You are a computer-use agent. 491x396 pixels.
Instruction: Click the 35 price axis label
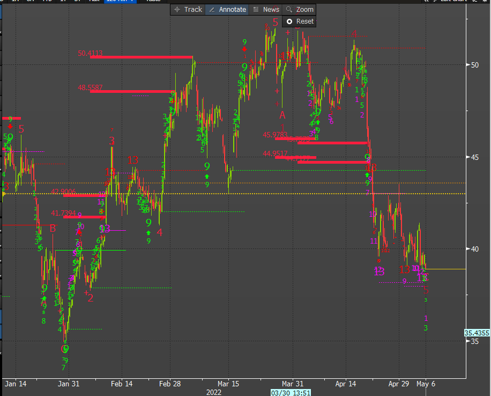475,341
